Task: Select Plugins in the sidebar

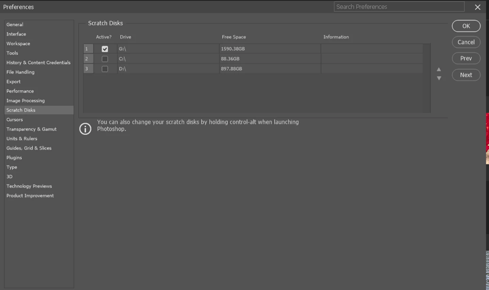Action: [x=14, y=158]
